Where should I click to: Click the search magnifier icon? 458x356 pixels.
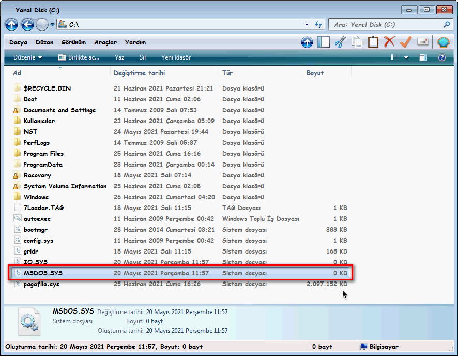pyautogui.click(x=447, y=25)
